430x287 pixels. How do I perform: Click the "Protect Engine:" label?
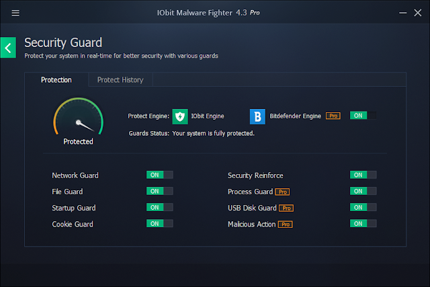pyautogui.click(x=148, y=116)
